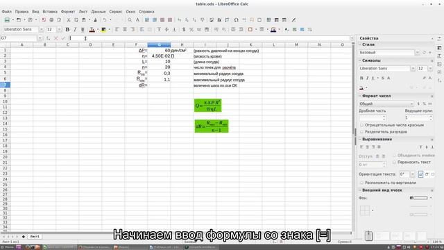Image resolution: width=444 pixels, height=250 pixels.
Task: Select the green dR formula object
Action: pyautogui.click(x=212, y=126)
